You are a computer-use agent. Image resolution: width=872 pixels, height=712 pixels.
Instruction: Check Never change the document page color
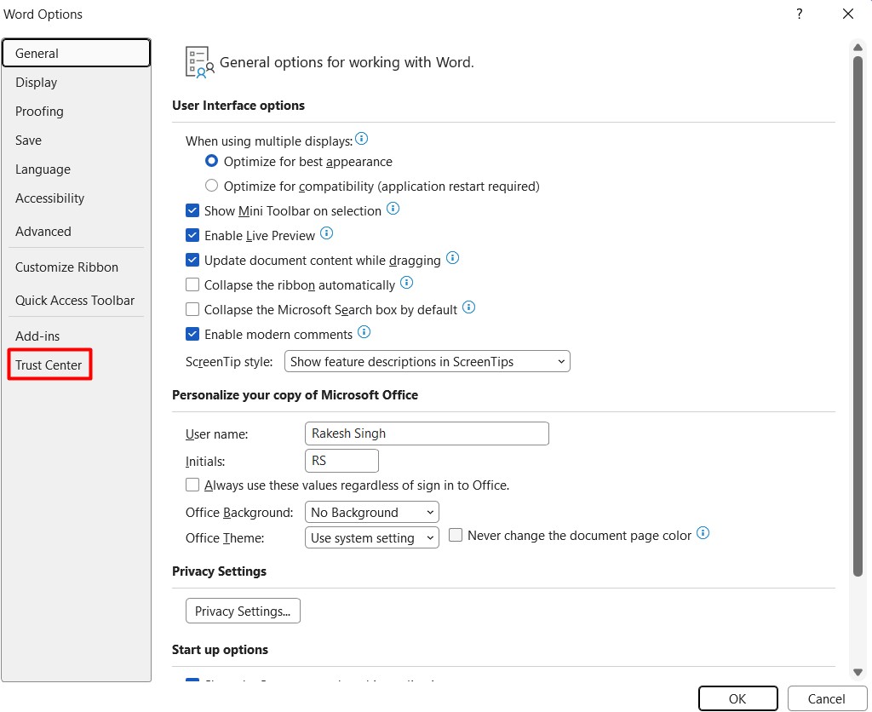[x=456, y=535]
